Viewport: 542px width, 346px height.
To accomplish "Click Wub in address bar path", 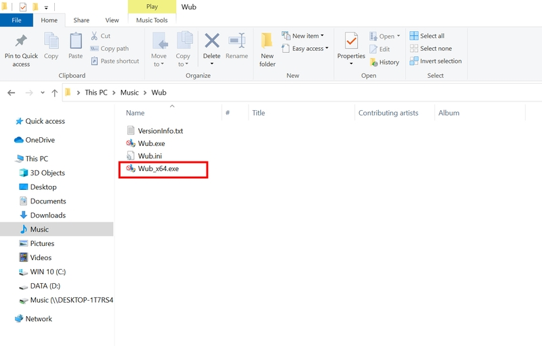I will [x=159, y=93].
